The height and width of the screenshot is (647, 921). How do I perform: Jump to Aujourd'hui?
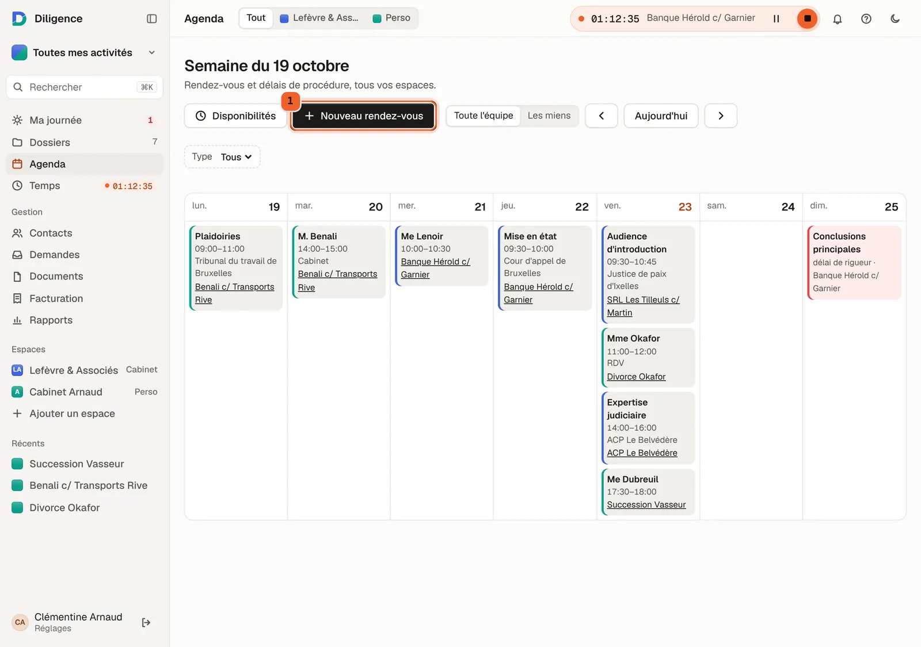(661, 116)
